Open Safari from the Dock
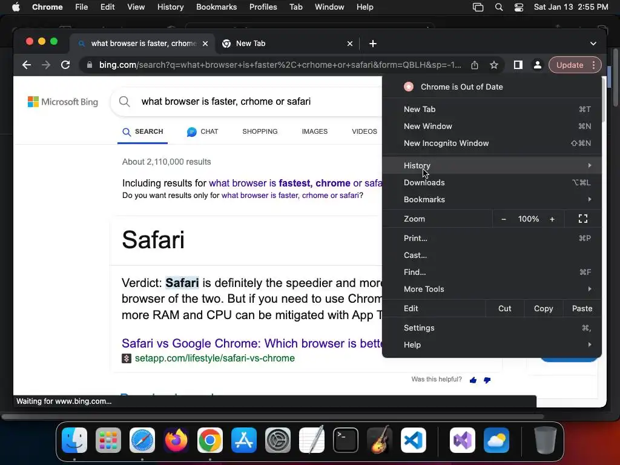Screen dimensions: 620x465 142,440
